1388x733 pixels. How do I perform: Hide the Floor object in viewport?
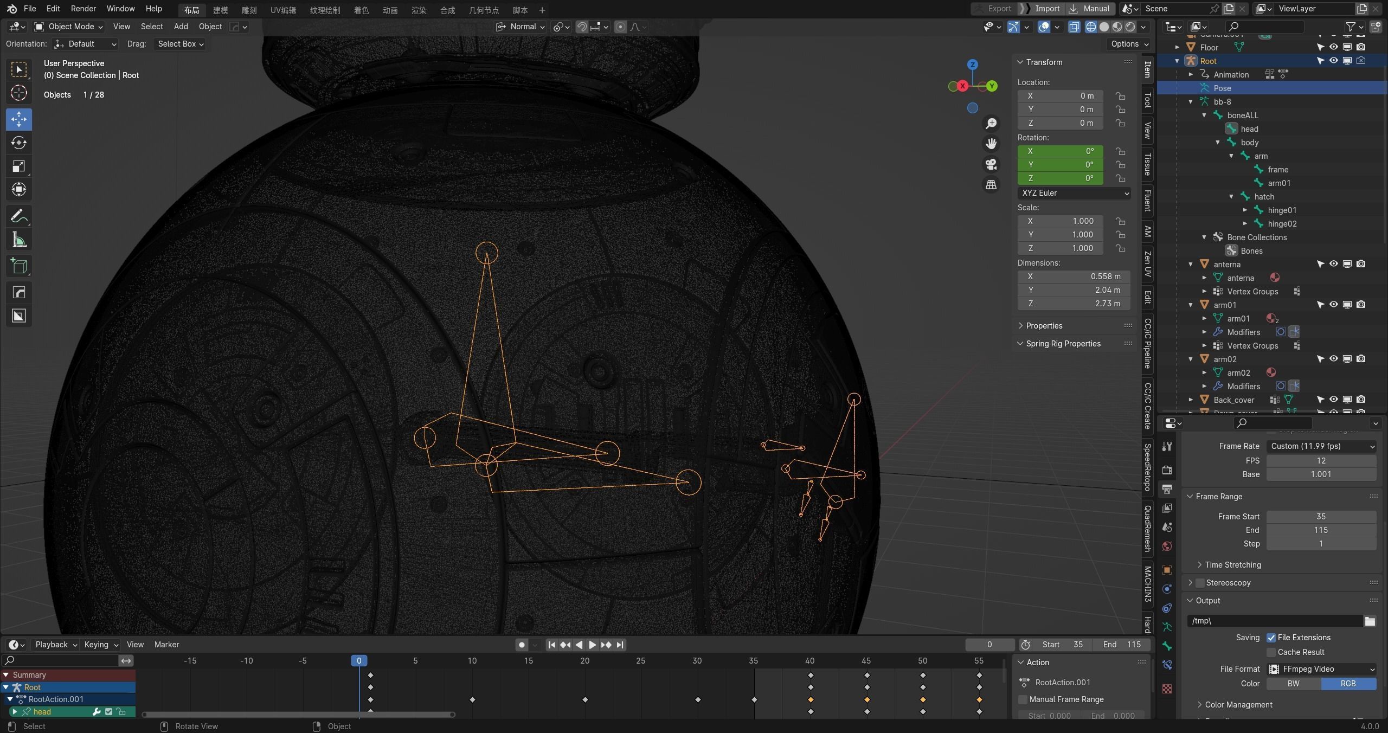[x=1333, y=47]
